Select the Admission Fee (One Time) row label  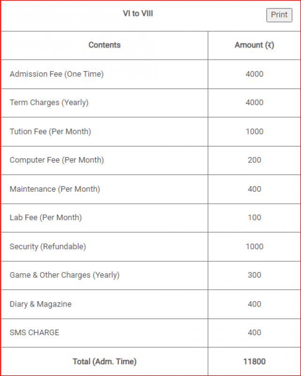(56, 74)
